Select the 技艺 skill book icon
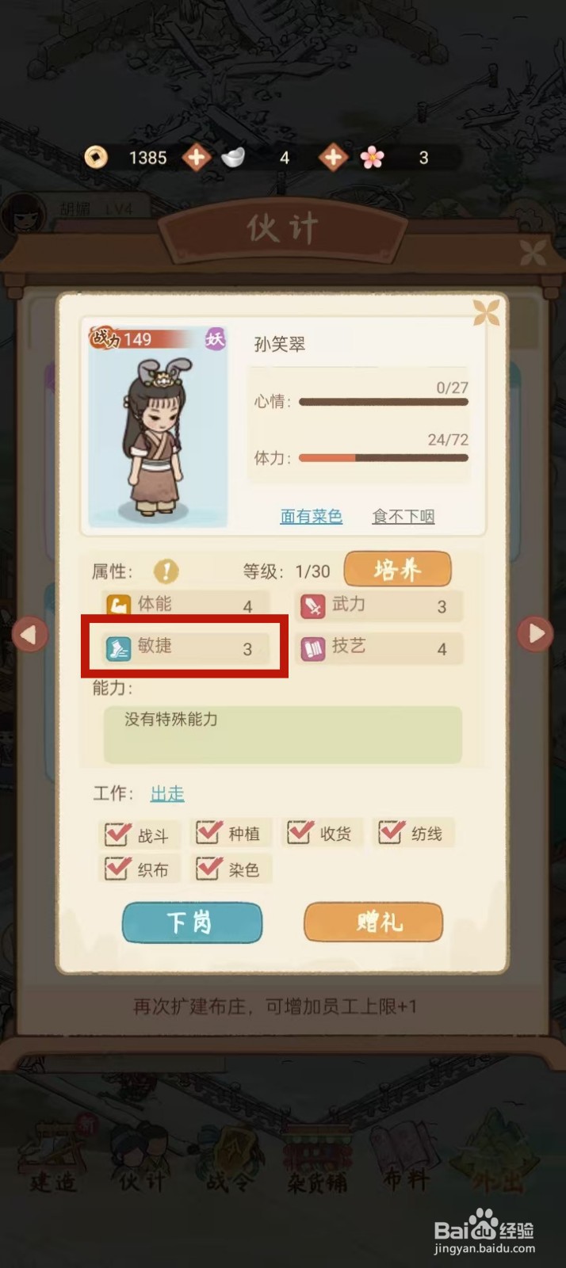This screenshot has width=566, height=1268. (312, 649)
